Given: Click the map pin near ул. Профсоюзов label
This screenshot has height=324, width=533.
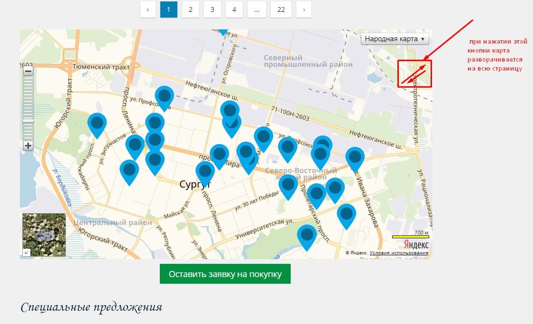Looking at the screenshot, I should tap(164, 96).
